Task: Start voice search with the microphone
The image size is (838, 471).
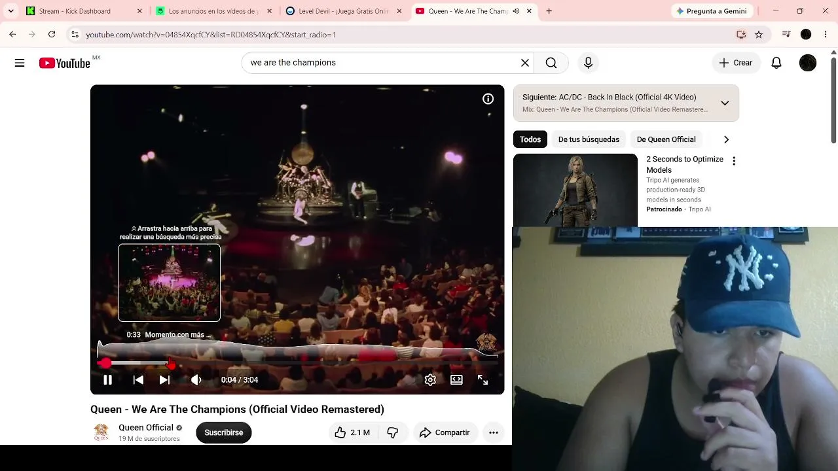Action: (588, 63)
